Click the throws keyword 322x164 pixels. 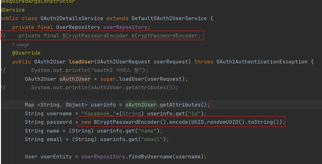204,62
